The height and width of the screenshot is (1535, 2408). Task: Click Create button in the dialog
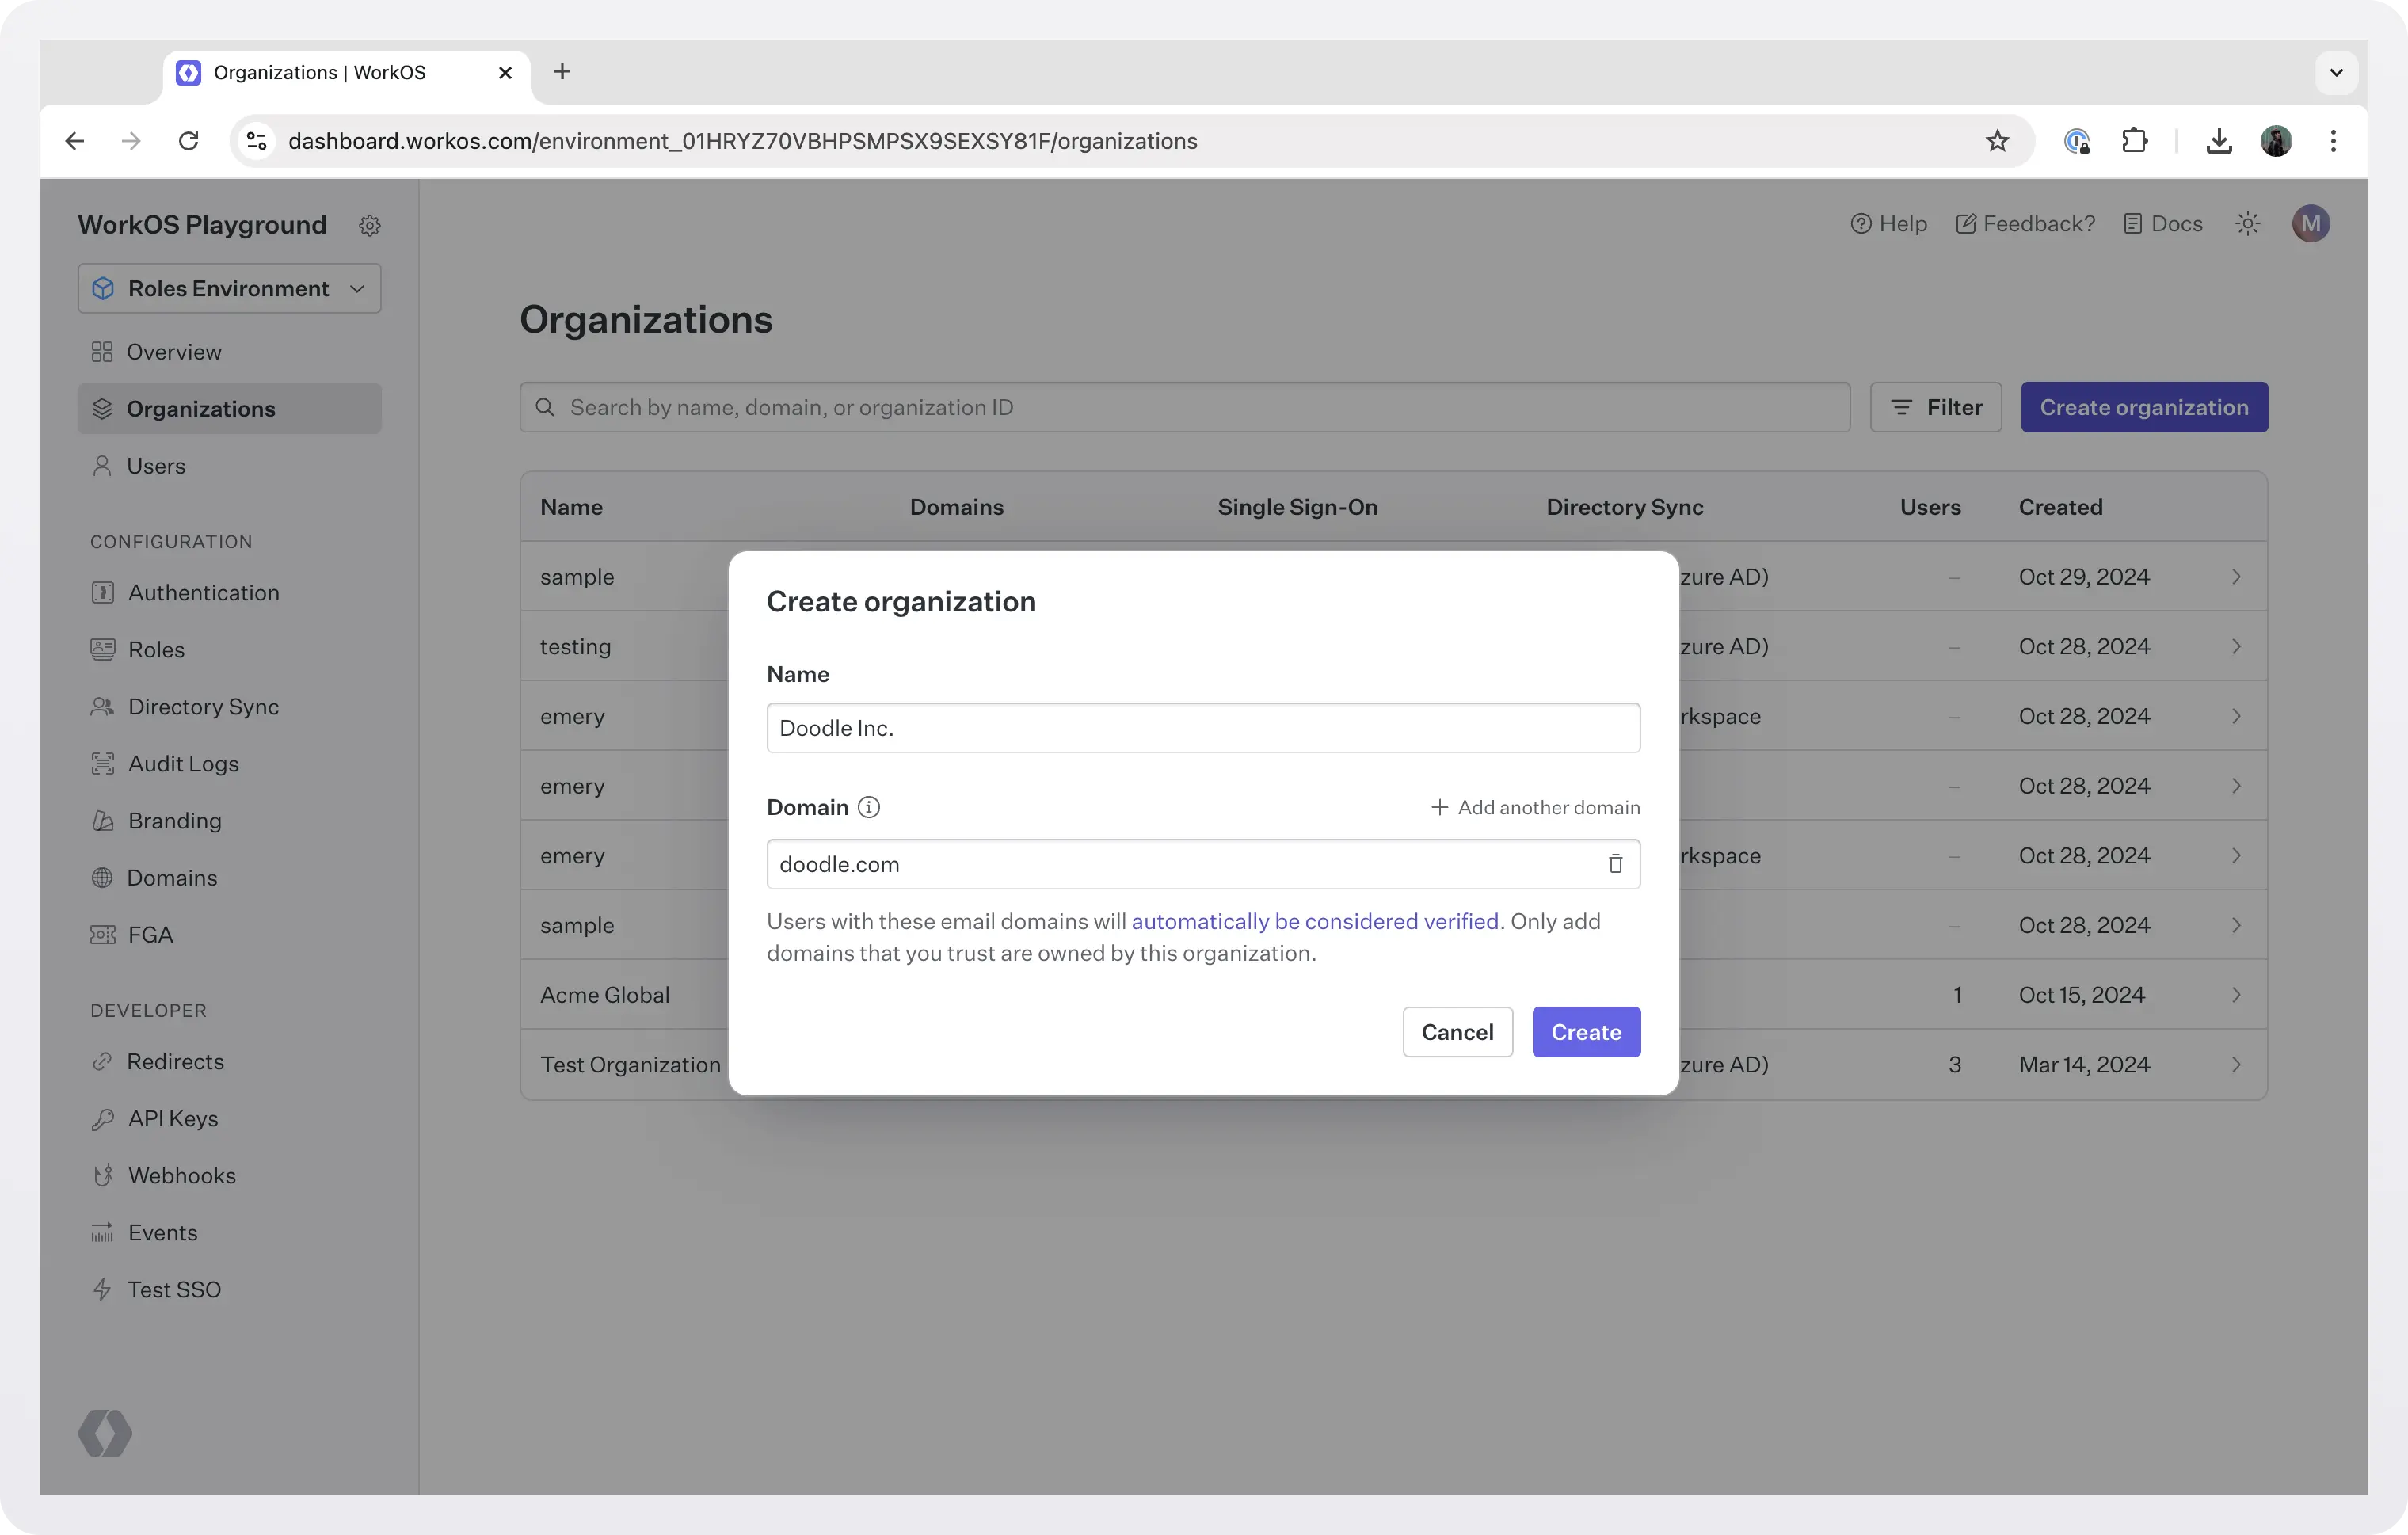(x=1586, y=1032)
